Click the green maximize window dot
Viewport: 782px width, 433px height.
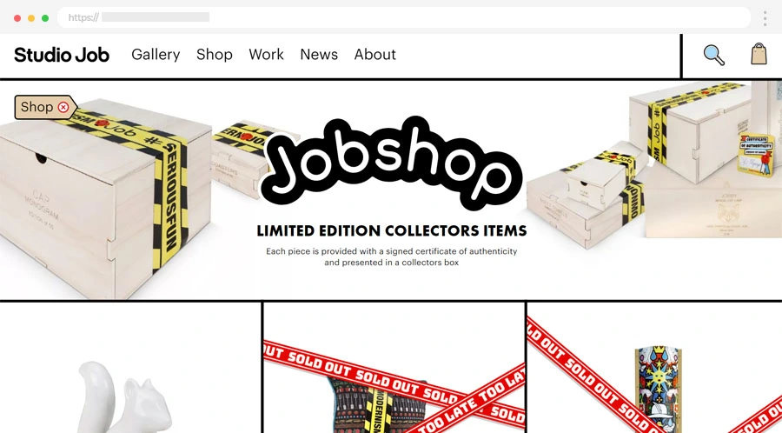tap(45, 18)
